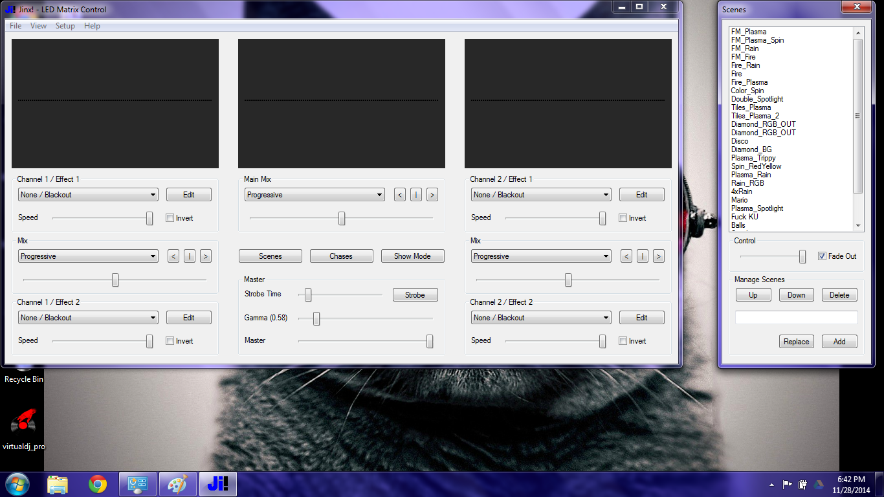This screenshot has width=884, height=497.
Task: Edit Channel 1 Effect 1 settings
Action: click(188, 195)
